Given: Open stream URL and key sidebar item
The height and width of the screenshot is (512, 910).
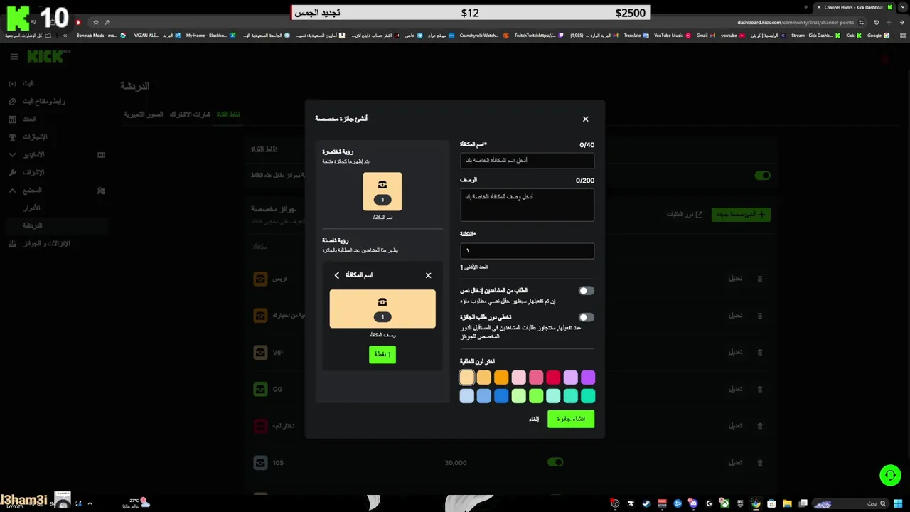Looking at the screenshot, I should pos(43,102).
